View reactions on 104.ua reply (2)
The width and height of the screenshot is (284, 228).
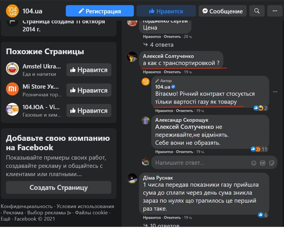point(260,108)
